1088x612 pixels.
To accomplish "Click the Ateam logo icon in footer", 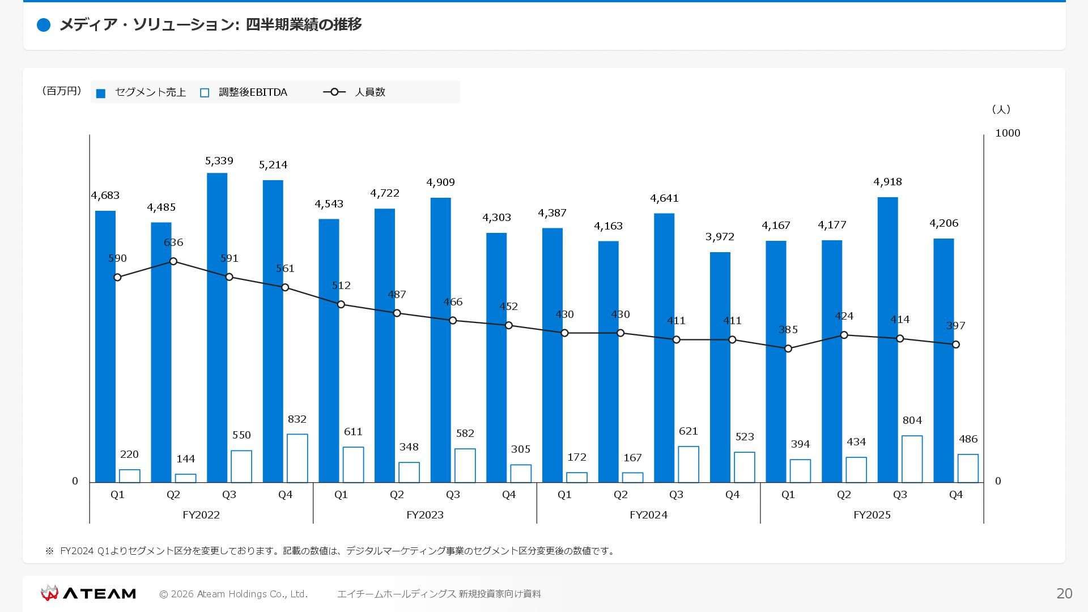I will click(x=49, y=593).
